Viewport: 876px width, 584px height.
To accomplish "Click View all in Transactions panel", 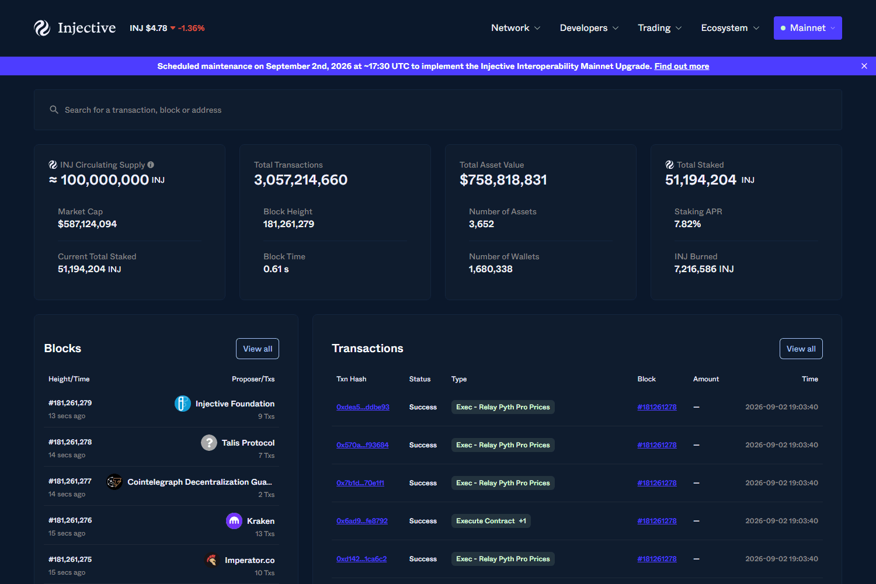I will 801,349.
